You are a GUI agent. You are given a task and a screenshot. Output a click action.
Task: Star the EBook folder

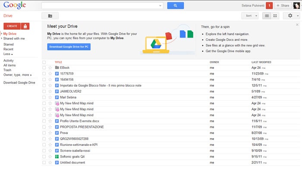click(50, 68)
